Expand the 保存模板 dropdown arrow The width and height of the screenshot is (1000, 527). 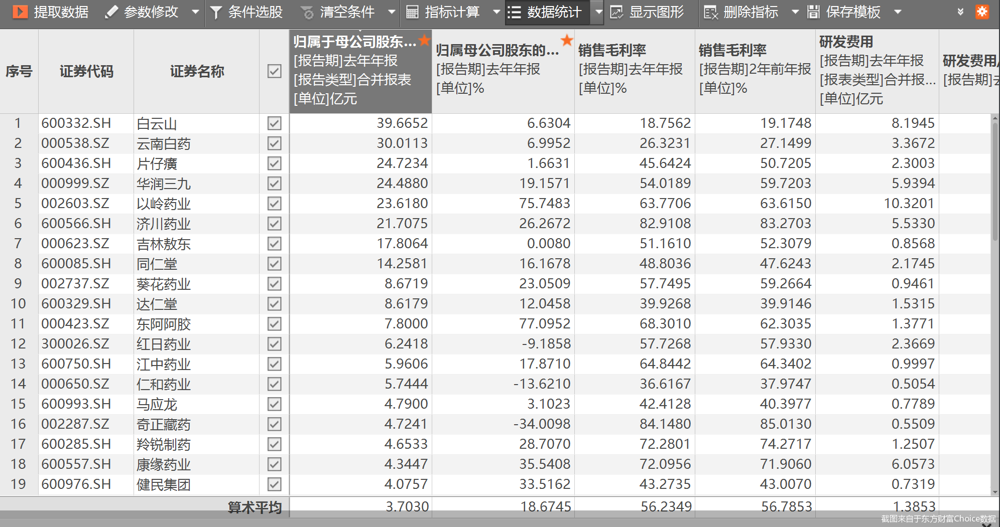pos(898,12)
